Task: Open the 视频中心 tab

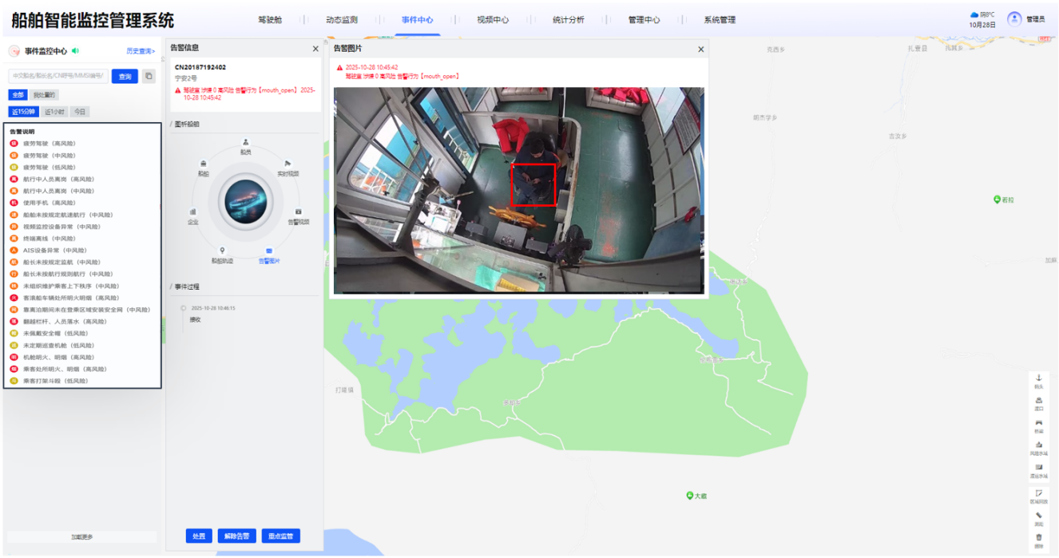Action: pos(493,20)
